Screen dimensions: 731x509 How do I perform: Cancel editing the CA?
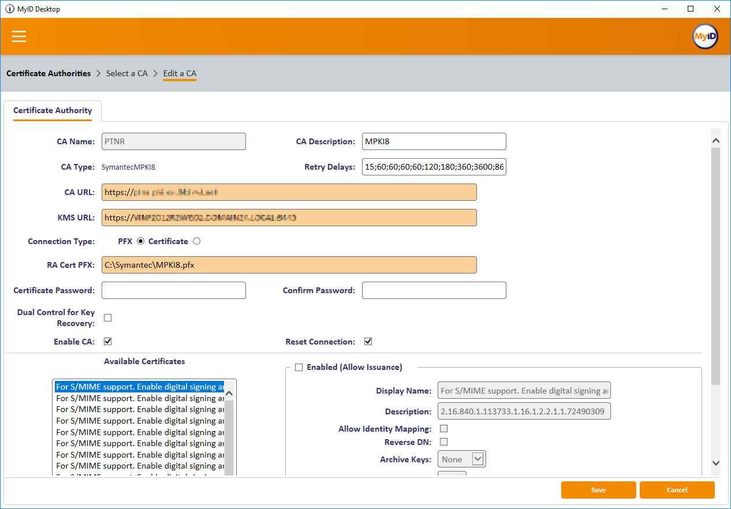point(677,490)
